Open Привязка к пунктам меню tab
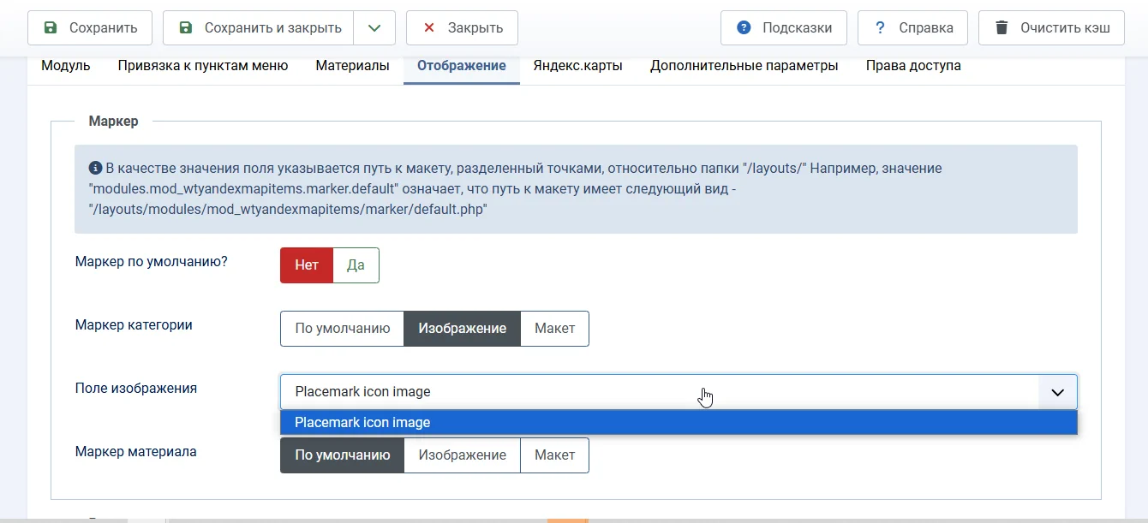The height and width of the screenshot is (523, 1148). pyautogui.click(x=203, y=66)
